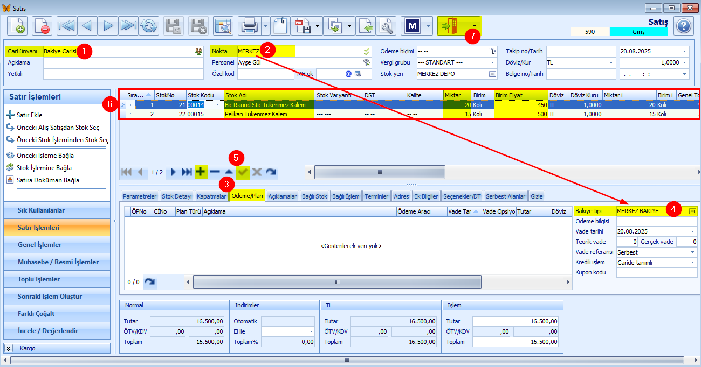
Task: Open the Kredili işlem dropdown
Action: coord(693,262)
